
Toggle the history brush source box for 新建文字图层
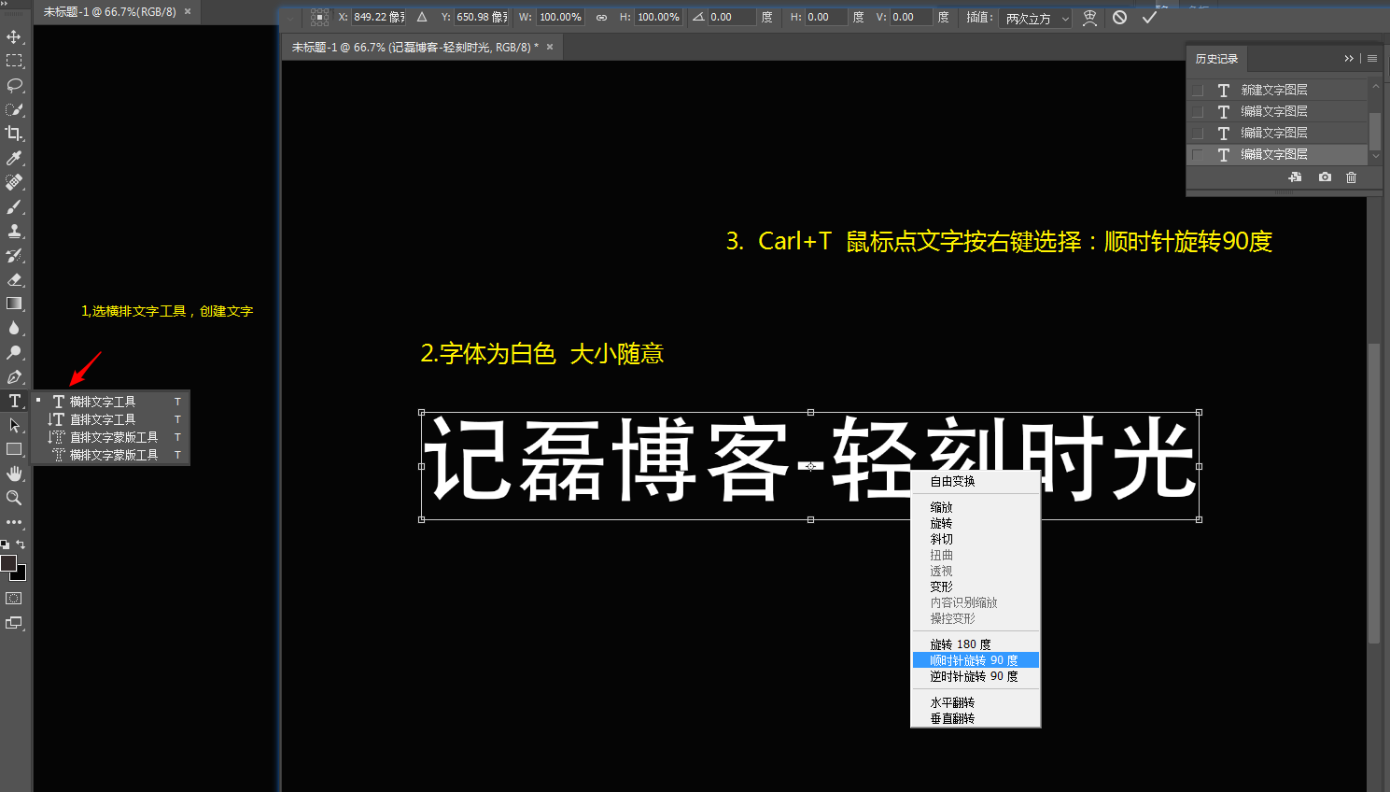pyautogui.click(x=1198, y=91)
